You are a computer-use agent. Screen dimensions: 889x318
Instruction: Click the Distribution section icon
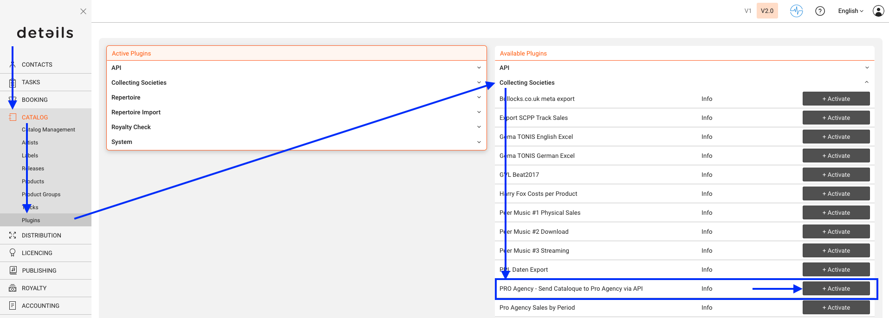click(x=13, y=235)
